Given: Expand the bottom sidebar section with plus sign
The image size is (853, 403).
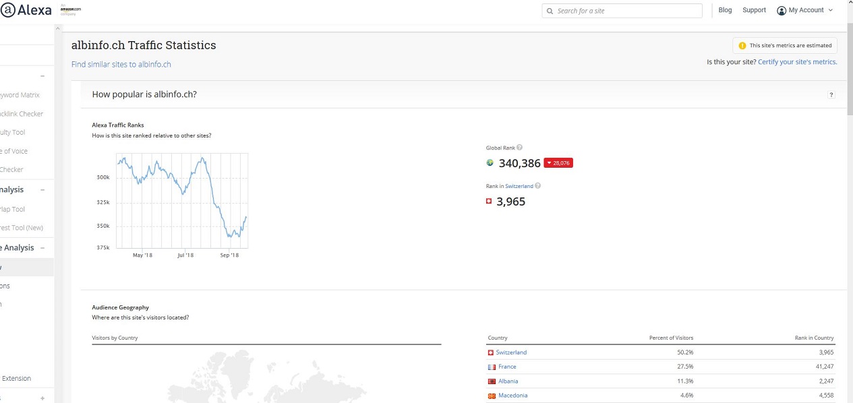Looking at the screenshot, I should point(42,398).
